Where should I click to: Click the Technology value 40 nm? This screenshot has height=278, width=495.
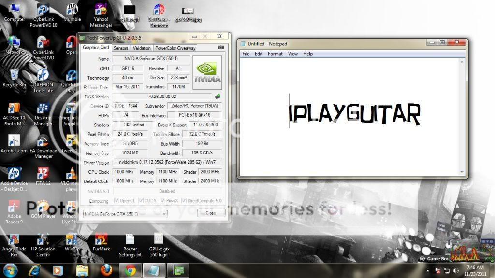(x=128, y=78)
